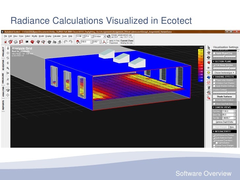Enable Windows Cast Shadow checkbox

pyautogui.click(x=214, y=83)
